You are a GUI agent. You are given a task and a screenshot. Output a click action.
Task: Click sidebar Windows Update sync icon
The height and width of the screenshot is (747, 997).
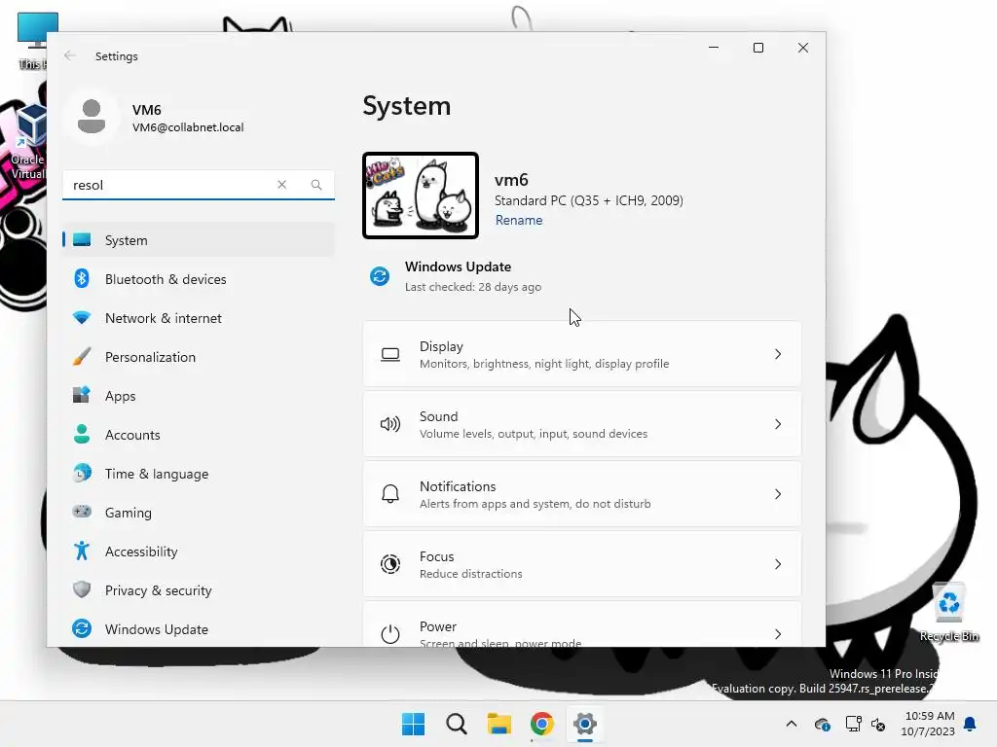(x=82, y=628)
